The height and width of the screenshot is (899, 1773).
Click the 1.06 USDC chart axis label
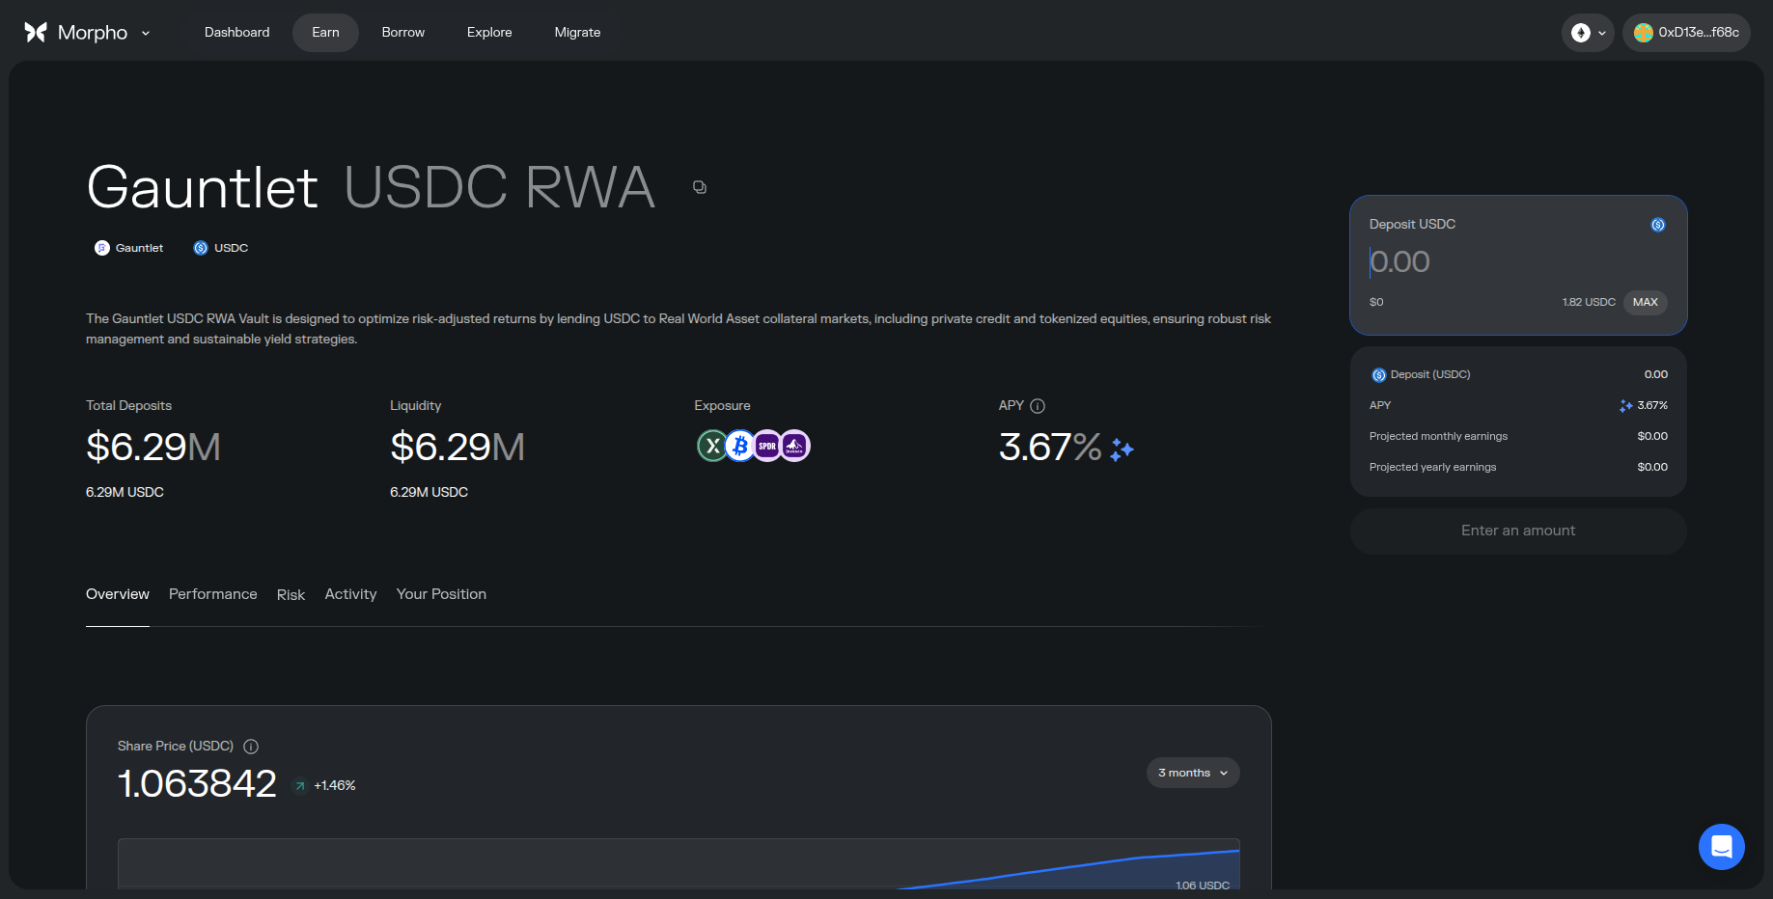point(1203,885)
